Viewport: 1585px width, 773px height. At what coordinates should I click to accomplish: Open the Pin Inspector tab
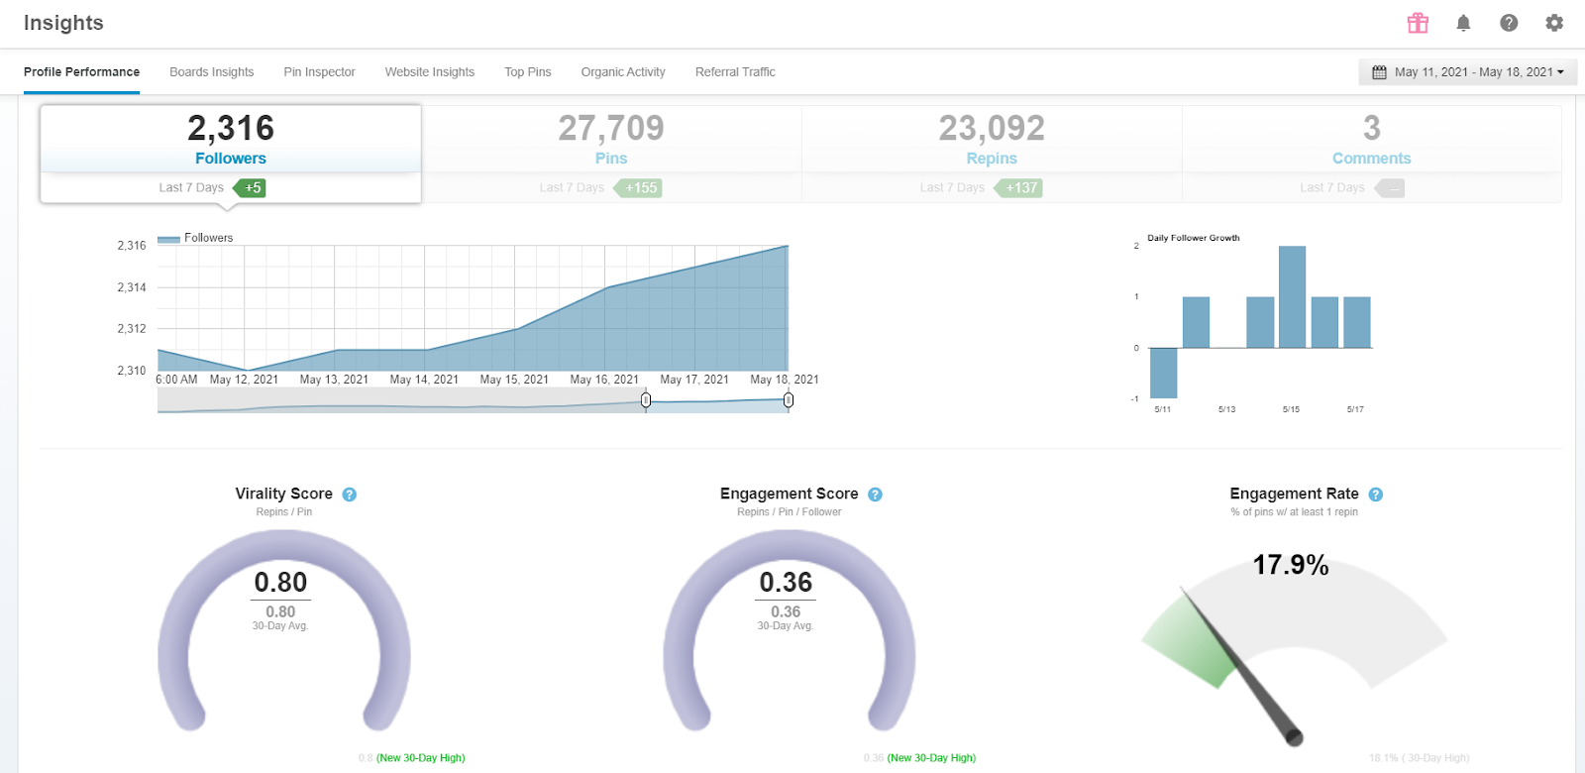319,72
